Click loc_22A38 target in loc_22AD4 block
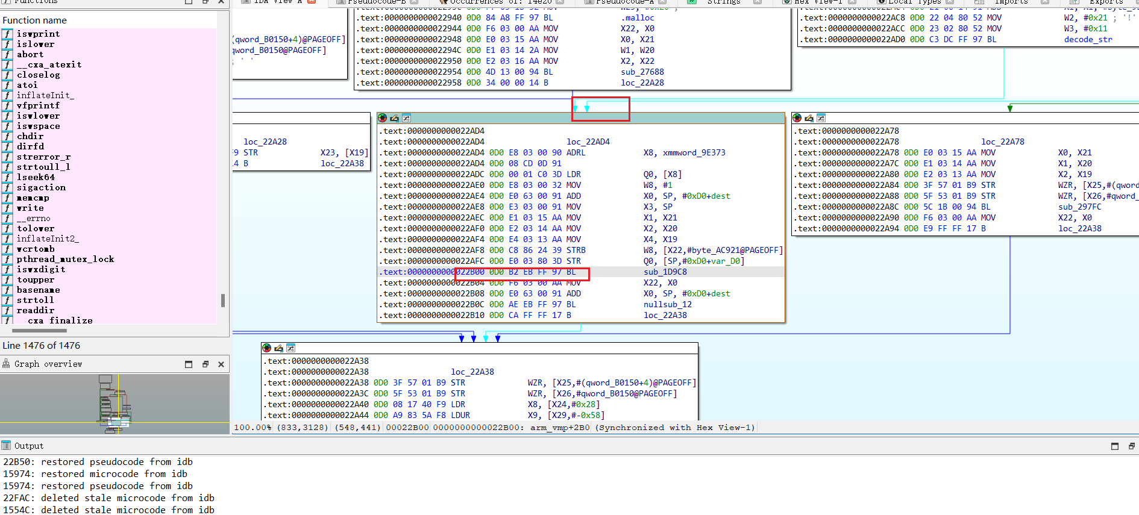This screenshot has width=1139, height=515. [x=665, y=315]
